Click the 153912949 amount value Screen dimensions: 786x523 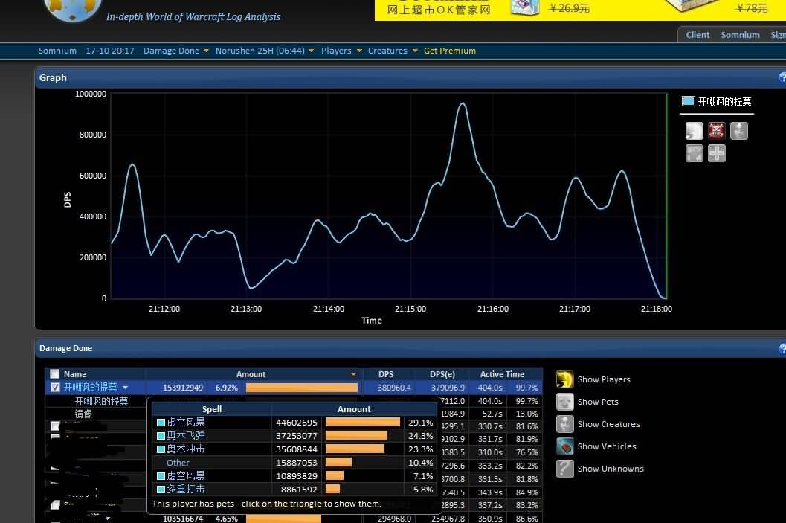coord(183,388)
